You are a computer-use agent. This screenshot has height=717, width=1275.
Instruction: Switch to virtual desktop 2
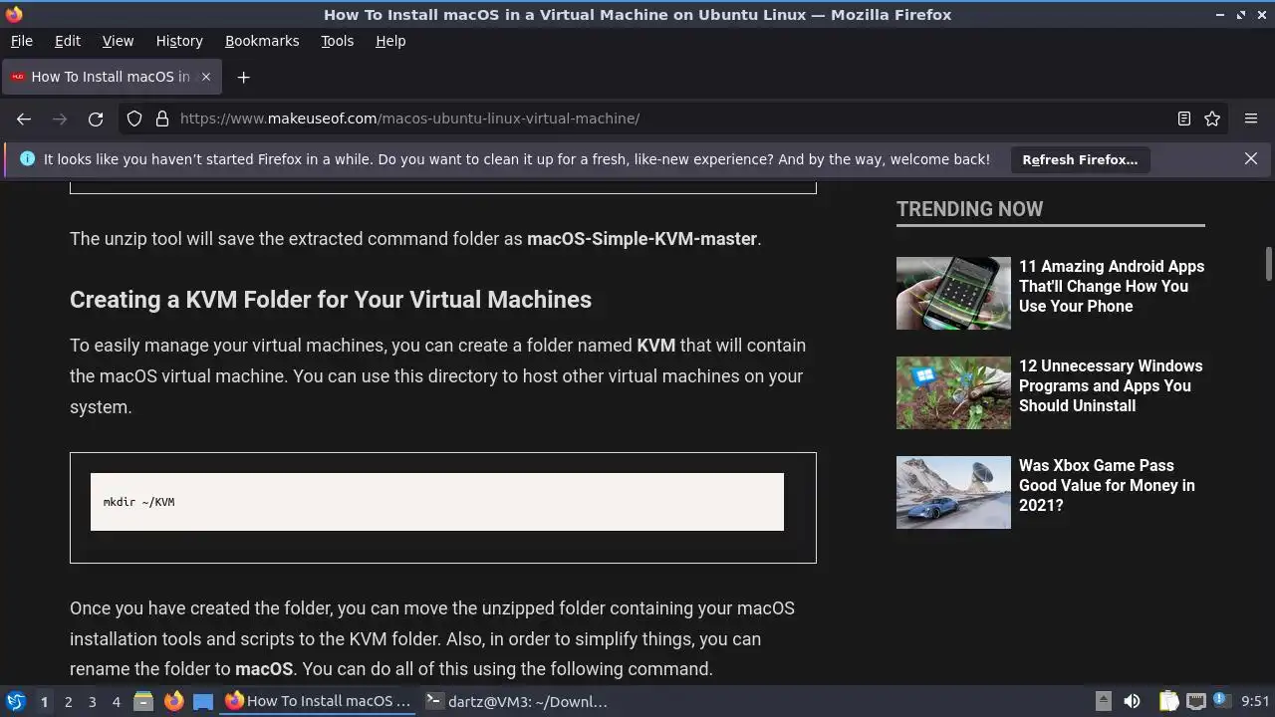click(x=68, y=702)
